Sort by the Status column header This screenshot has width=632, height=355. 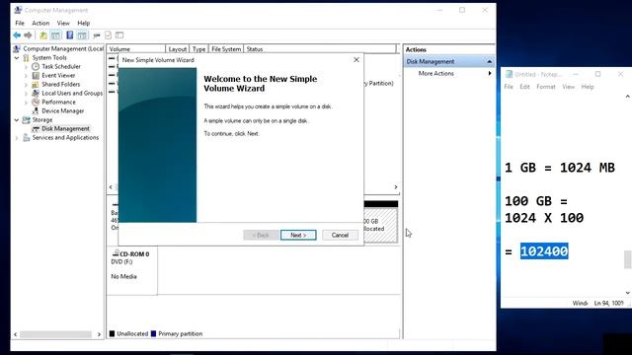coord(320,49)
